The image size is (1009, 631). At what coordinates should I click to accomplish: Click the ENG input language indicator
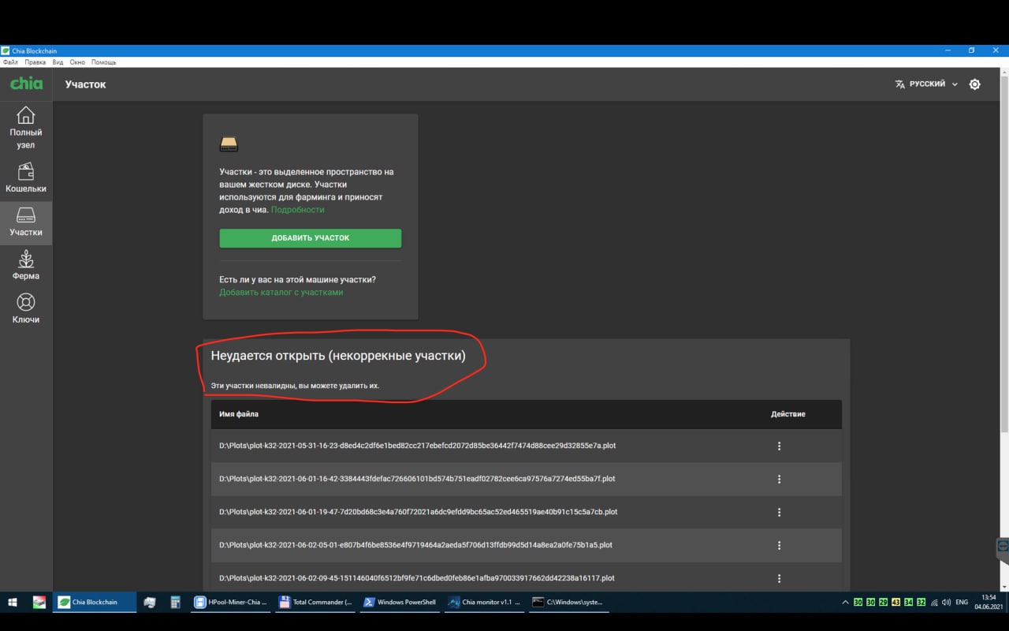point(962,602)
